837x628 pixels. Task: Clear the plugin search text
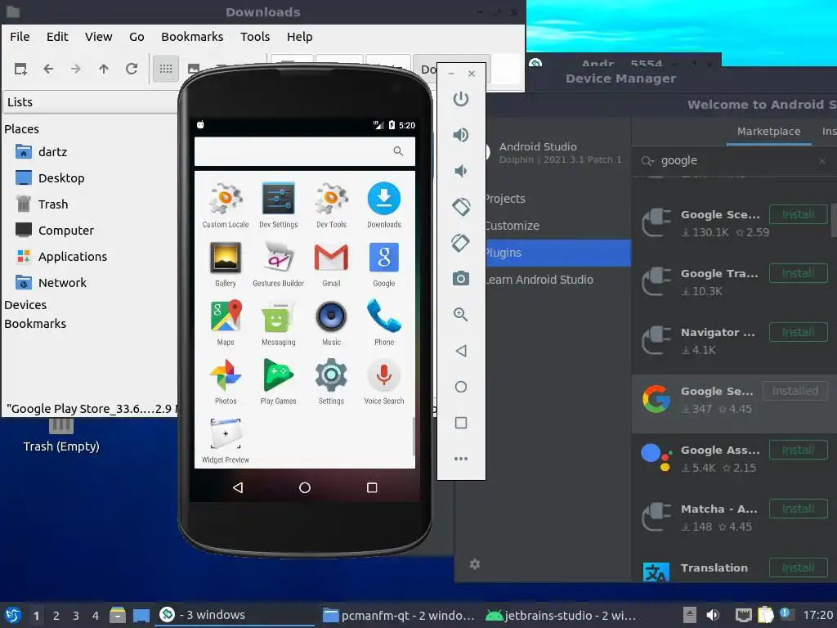822,161
